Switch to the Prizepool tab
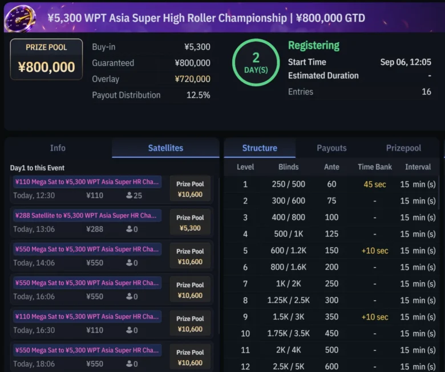 tap(403, 148)
